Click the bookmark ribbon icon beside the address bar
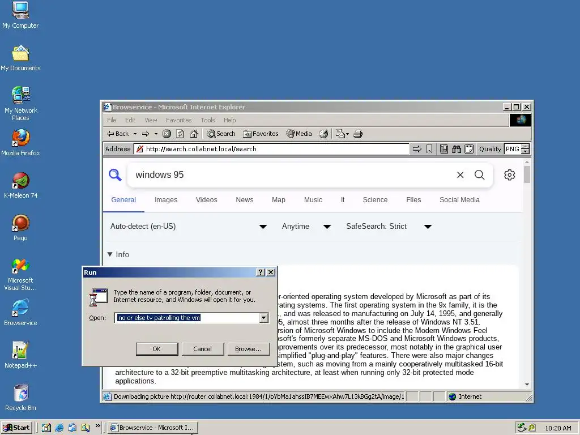This screenshot has height=435, width=580. (429, 149)
